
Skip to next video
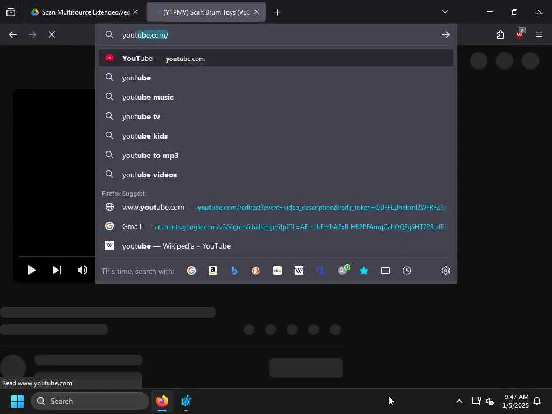tap(57, 270)
